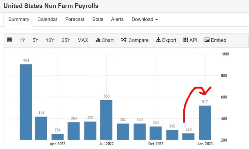This screenshot has height=149, width=249.
Task: Click the 517 data label
Action: [x=205, y=102]
